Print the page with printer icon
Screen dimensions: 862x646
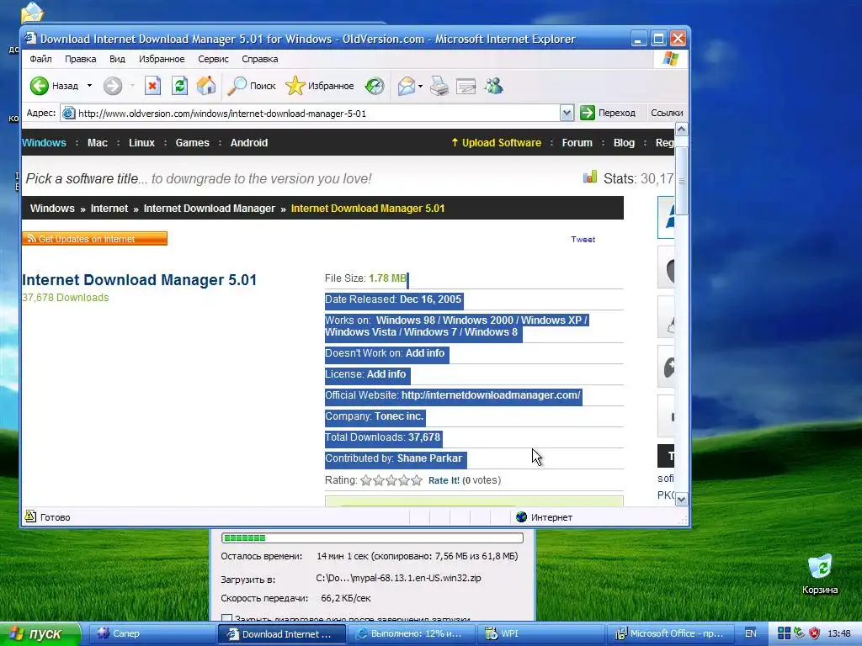pyautogui.click(x=439, y=86)
